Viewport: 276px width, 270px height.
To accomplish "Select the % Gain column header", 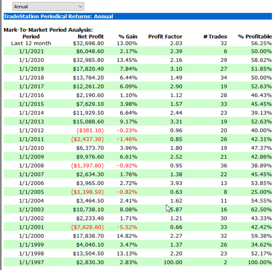I will 128,37.
